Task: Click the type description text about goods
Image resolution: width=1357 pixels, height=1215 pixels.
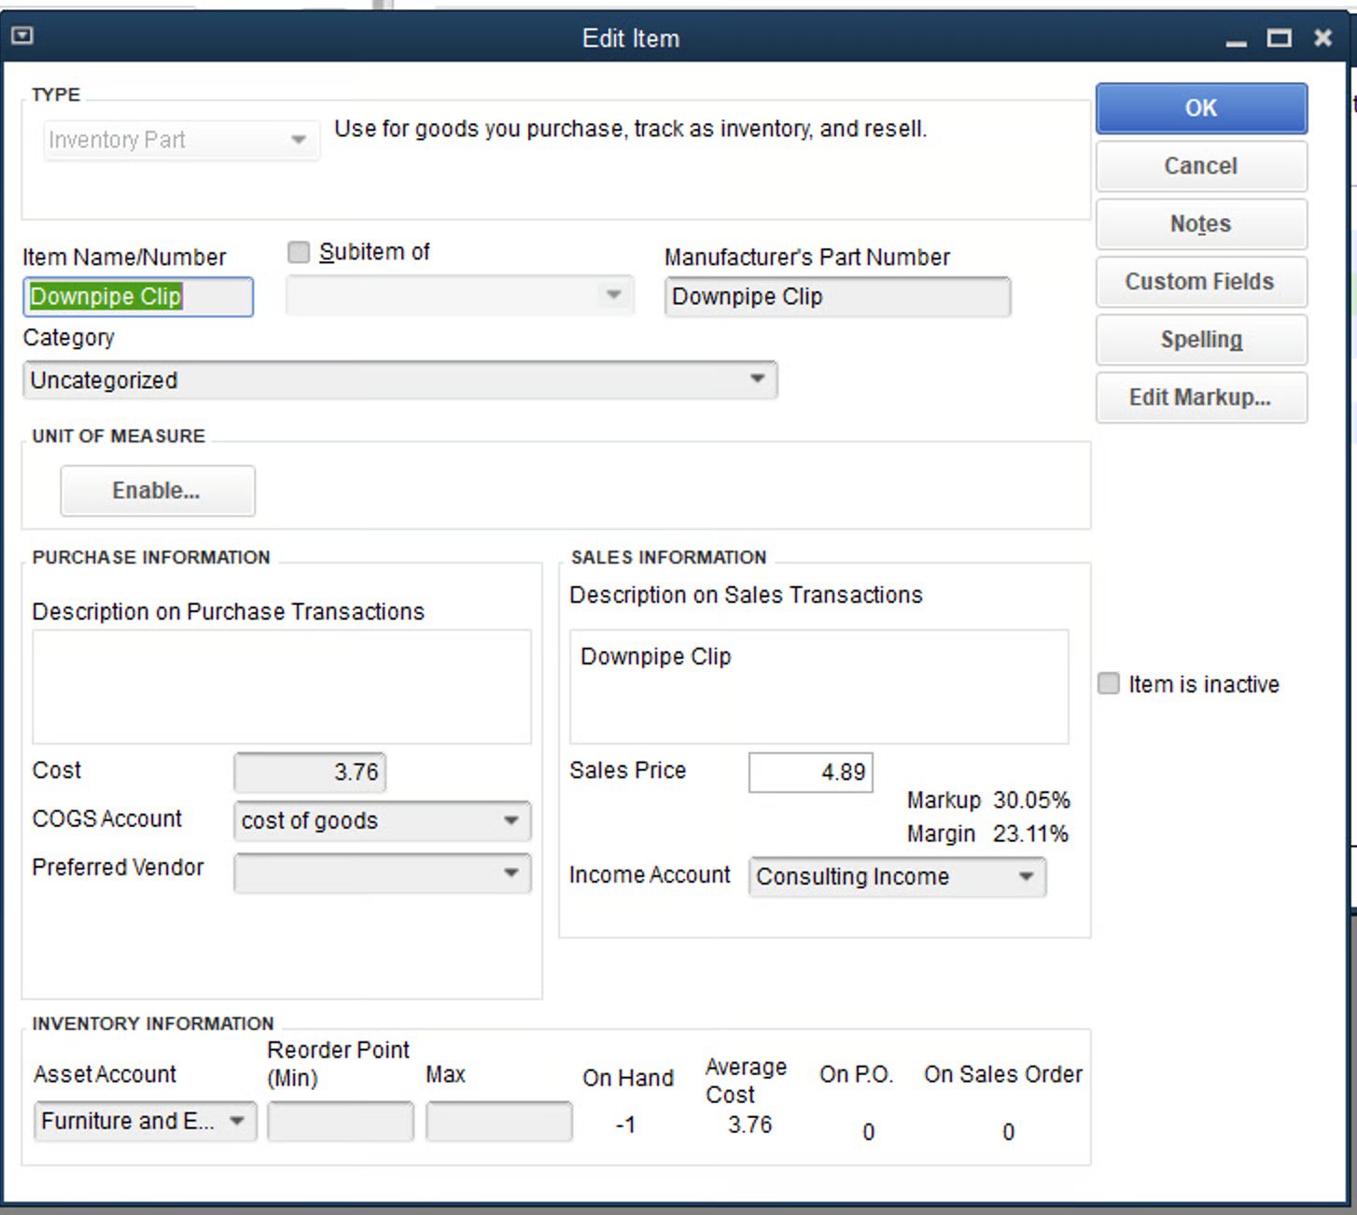Action: coord(631,129)
